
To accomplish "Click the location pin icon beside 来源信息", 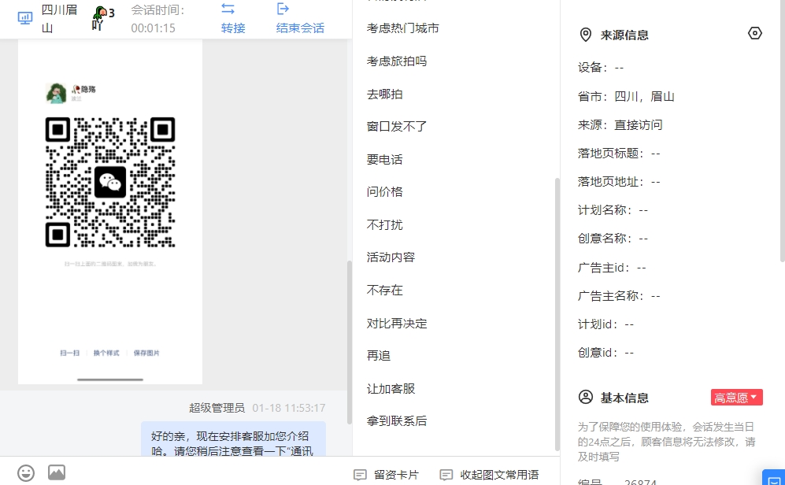I will point(585,35).
